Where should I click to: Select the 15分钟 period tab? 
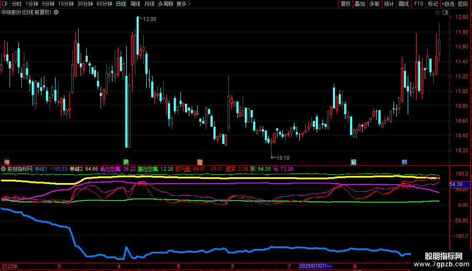pyautogui.click(x=66, y=4)
